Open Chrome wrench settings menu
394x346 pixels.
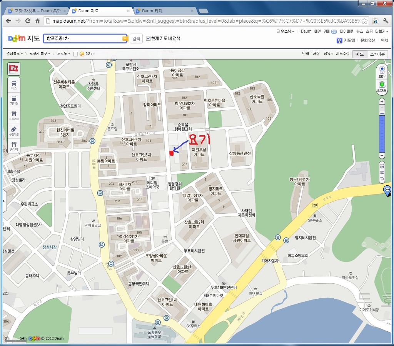pos(386,21)
